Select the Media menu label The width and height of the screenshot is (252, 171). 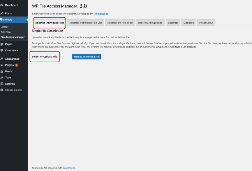point(9,20)
